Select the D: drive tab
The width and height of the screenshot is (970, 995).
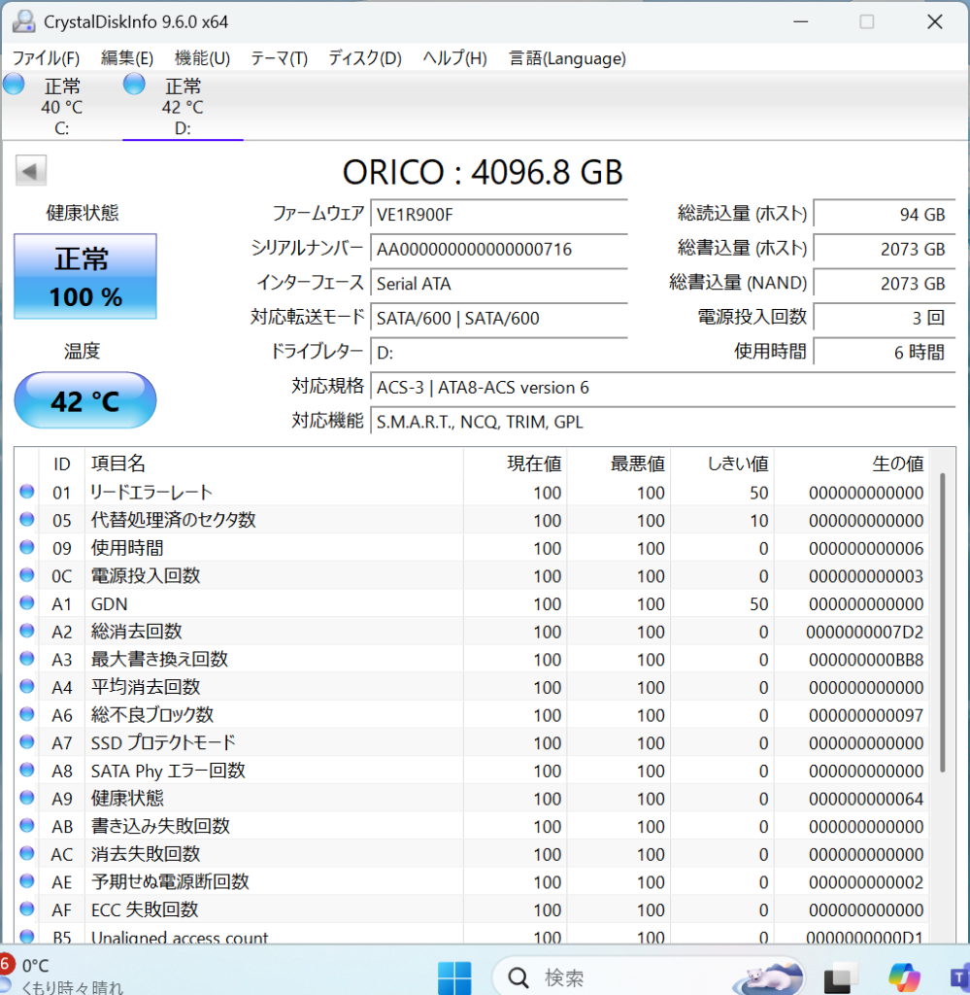[183, 106]
